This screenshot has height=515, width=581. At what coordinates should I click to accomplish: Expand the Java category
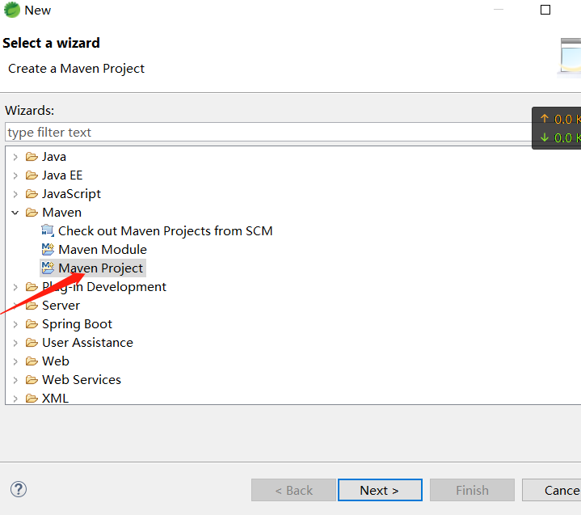point(15,157)
